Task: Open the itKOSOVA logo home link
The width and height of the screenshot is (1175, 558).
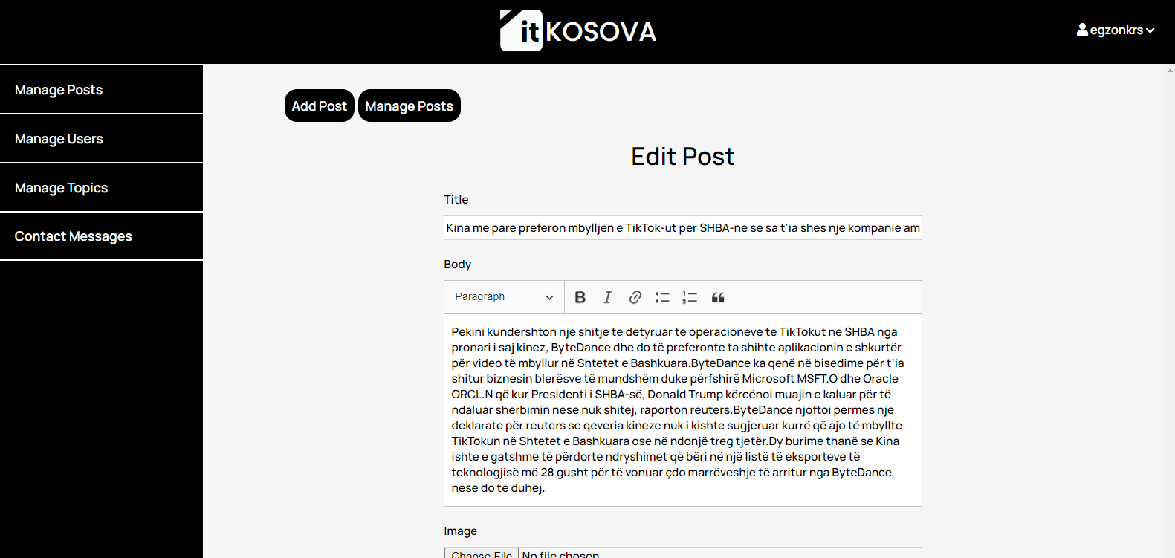Action: (578, 30)
